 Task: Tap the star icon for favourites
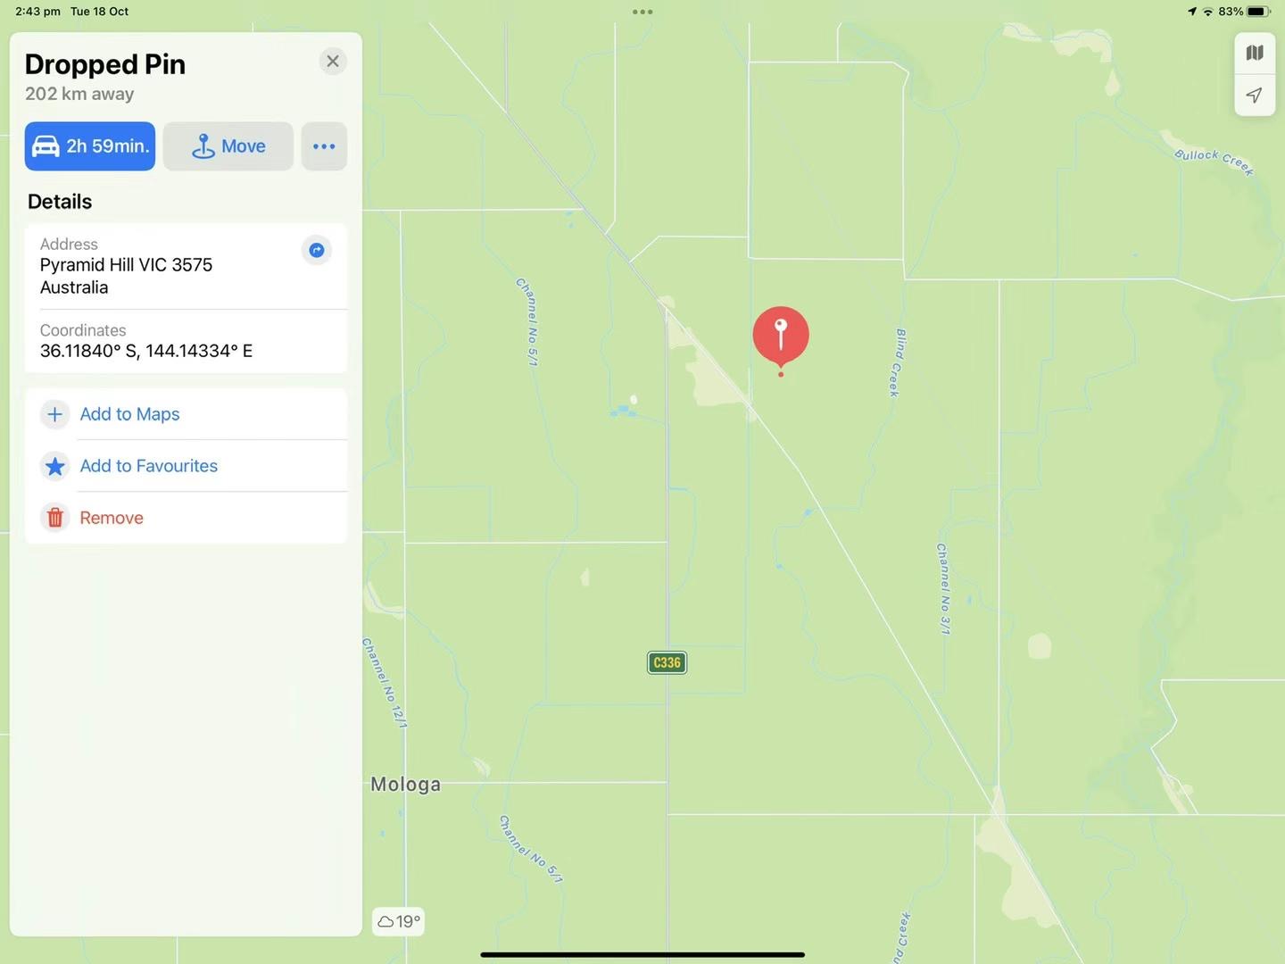click(54, 466)
